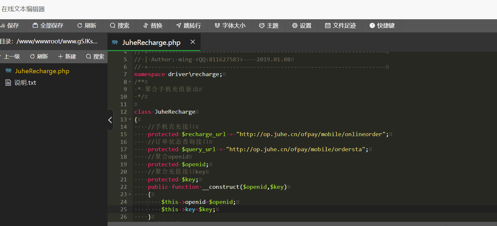This screenshot has width=497, height=226.
Task: Go up with 上一级 in file panel
Action: [x=11, y=56]
